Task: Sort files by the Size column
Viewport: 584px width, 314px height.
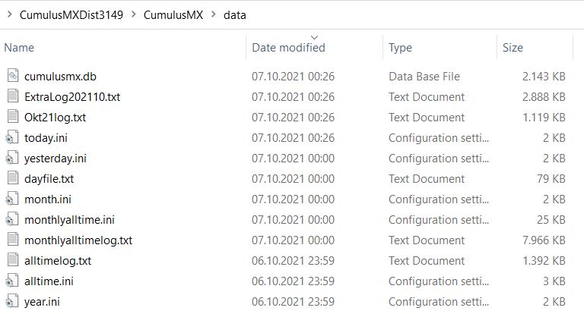Action: [x=513, y=48]
